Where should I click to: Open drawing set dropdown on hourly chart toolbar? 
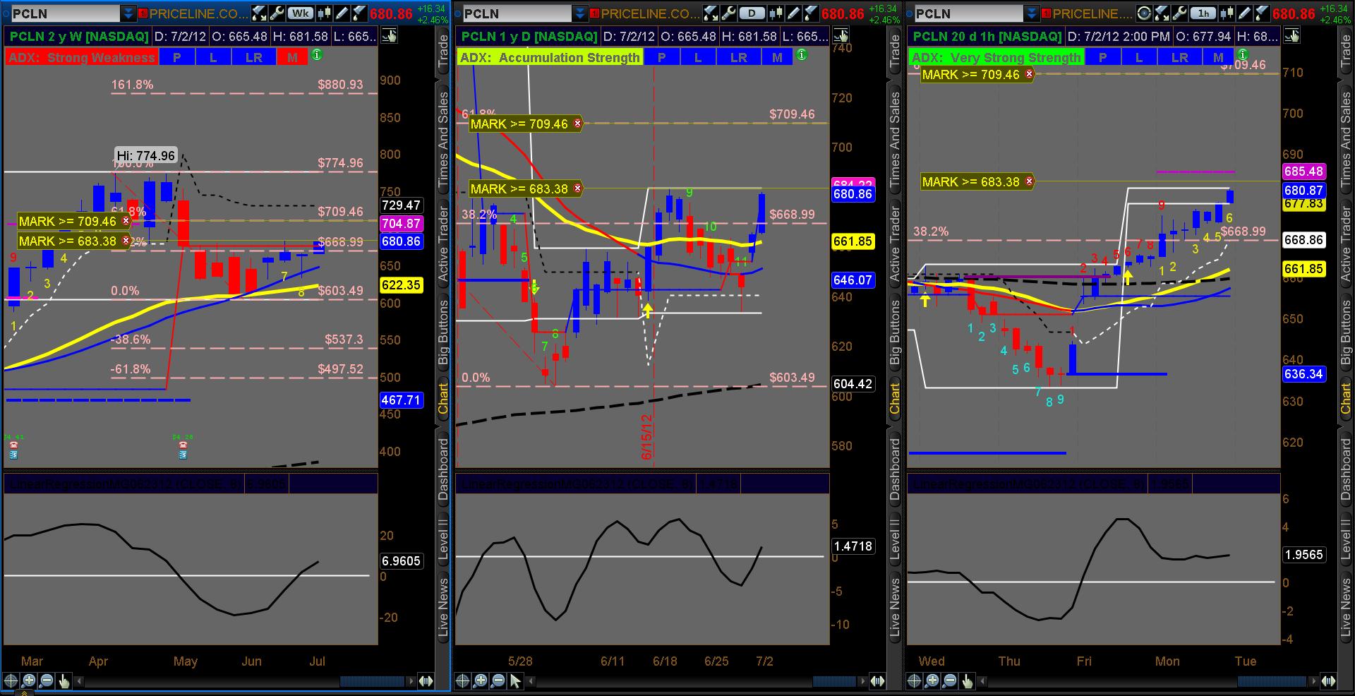tap(1261, 13)
